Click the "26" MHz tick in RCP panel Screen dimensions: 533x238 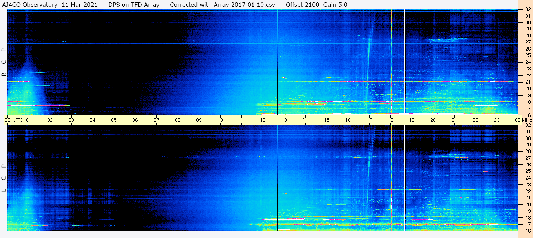[x=527, y=49]
